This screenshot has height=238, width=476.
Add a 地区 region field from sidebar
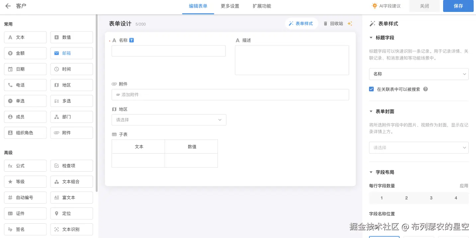click(71, 85)
